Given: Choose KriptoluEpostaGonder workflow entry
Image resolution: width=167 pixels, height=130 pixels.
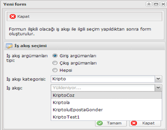Looking at the screenshot, I should (x=106, y=110).
